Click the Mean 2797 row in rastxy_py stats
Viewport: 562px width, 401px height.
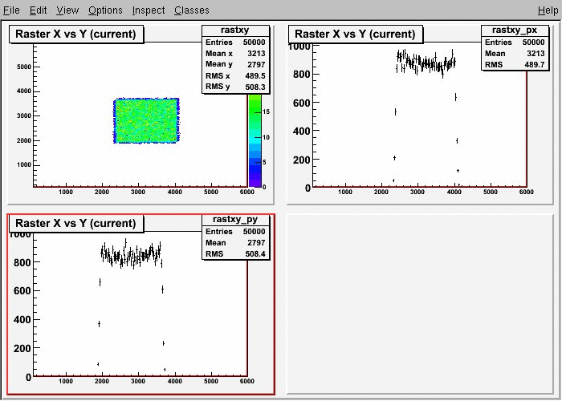click(x=235, y=243)
